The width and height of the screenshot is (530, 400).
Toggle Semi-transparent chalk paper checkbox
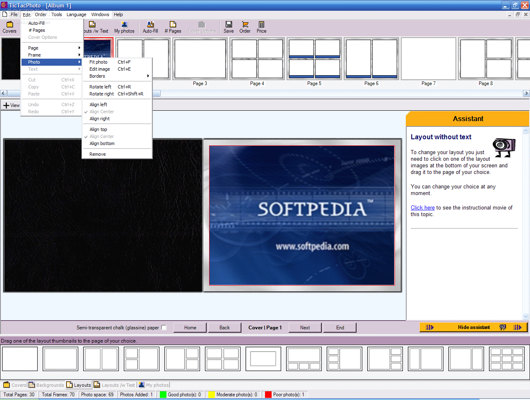pos(164,328)
